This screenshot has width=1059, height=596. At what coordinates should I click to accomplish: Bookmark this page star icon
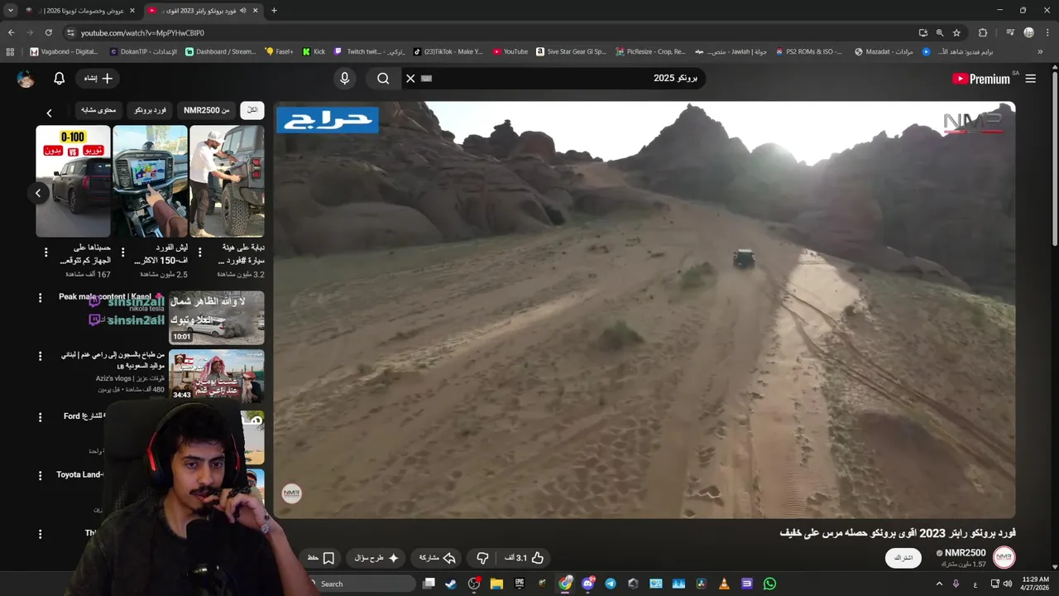point(956,32)
